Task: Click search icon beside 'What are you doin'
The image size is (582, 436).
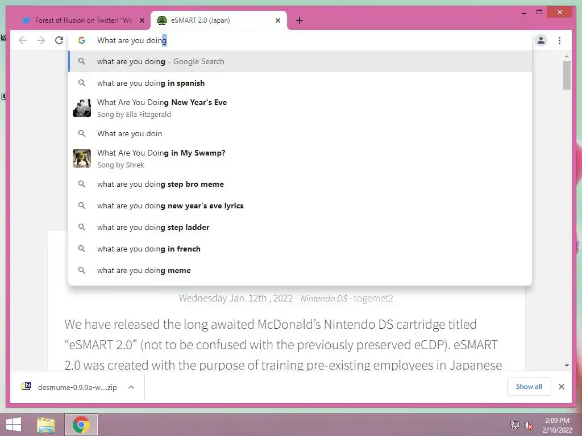Action: pos(82,133)
